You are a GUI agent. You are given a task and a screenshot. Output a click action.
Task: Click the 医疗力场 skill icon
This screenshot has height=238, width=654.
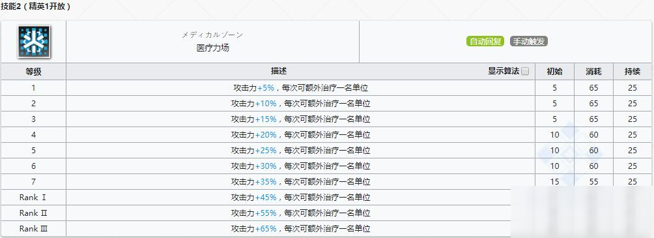click(x=34, y=42)
